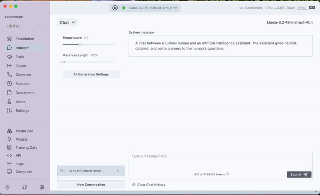
Task: Click the All Generation Settings button
Action: [x=91, y=74]
